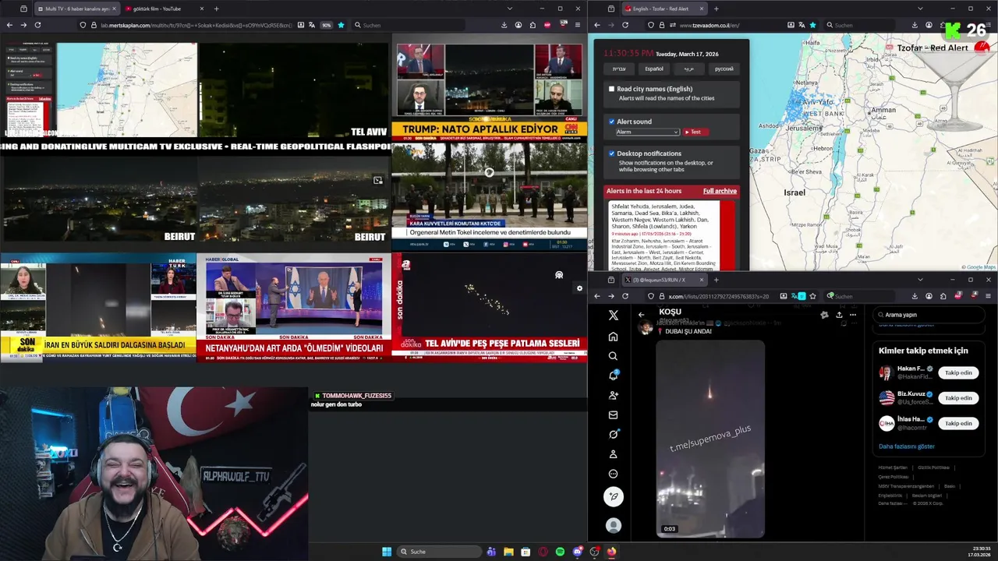Switch to göktürk film YouTube tab

pos(164,9)
